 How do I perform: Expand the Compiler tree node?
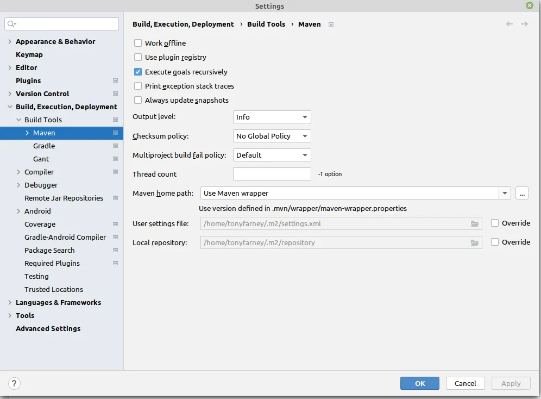click(x=19, y=172)
